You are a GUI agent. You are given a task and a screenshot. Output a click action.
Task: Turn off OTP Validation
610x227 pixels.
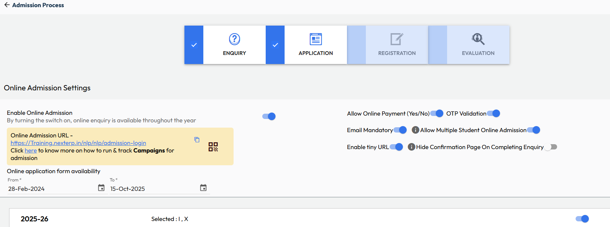(x=494, y=114)
